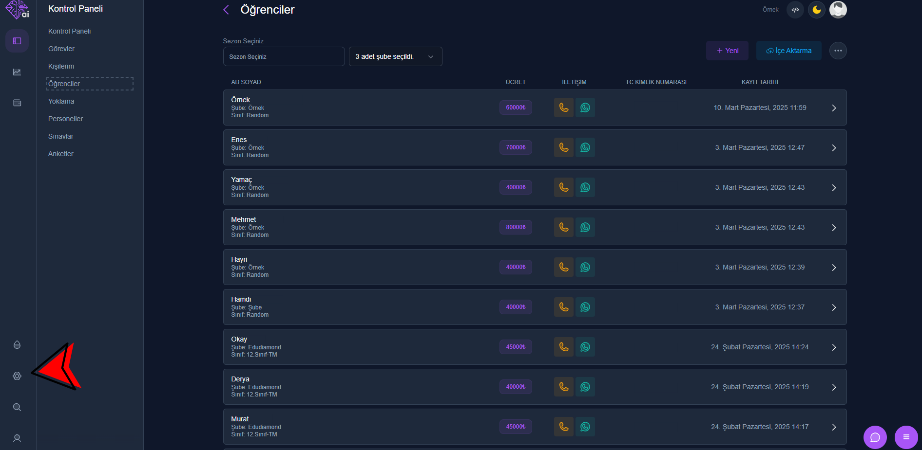Expand Okay student row chevron
Image resolution: width=922 pixels, height=450 pixels.
(834, 347)
